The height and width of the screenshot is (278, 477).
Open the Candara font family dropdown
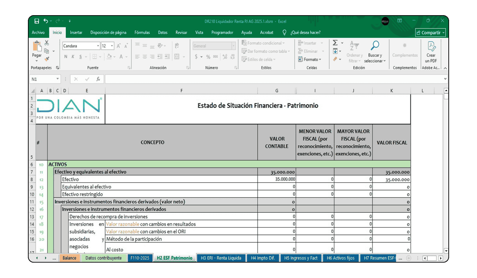(x=98, y=46)
